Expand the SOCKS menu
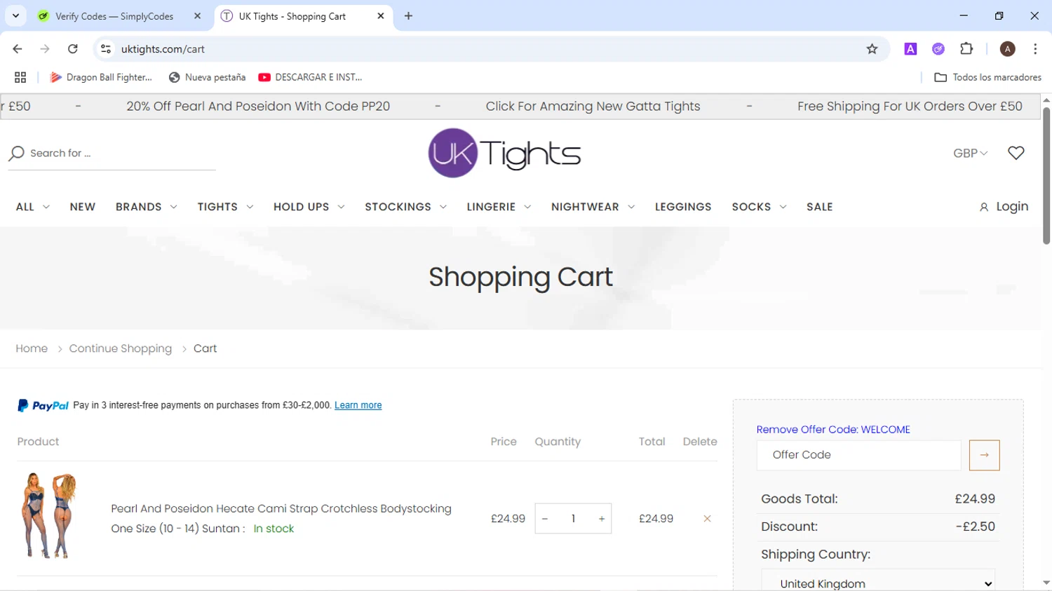Viewport: 1052px width, 591px height. [760, 207]
